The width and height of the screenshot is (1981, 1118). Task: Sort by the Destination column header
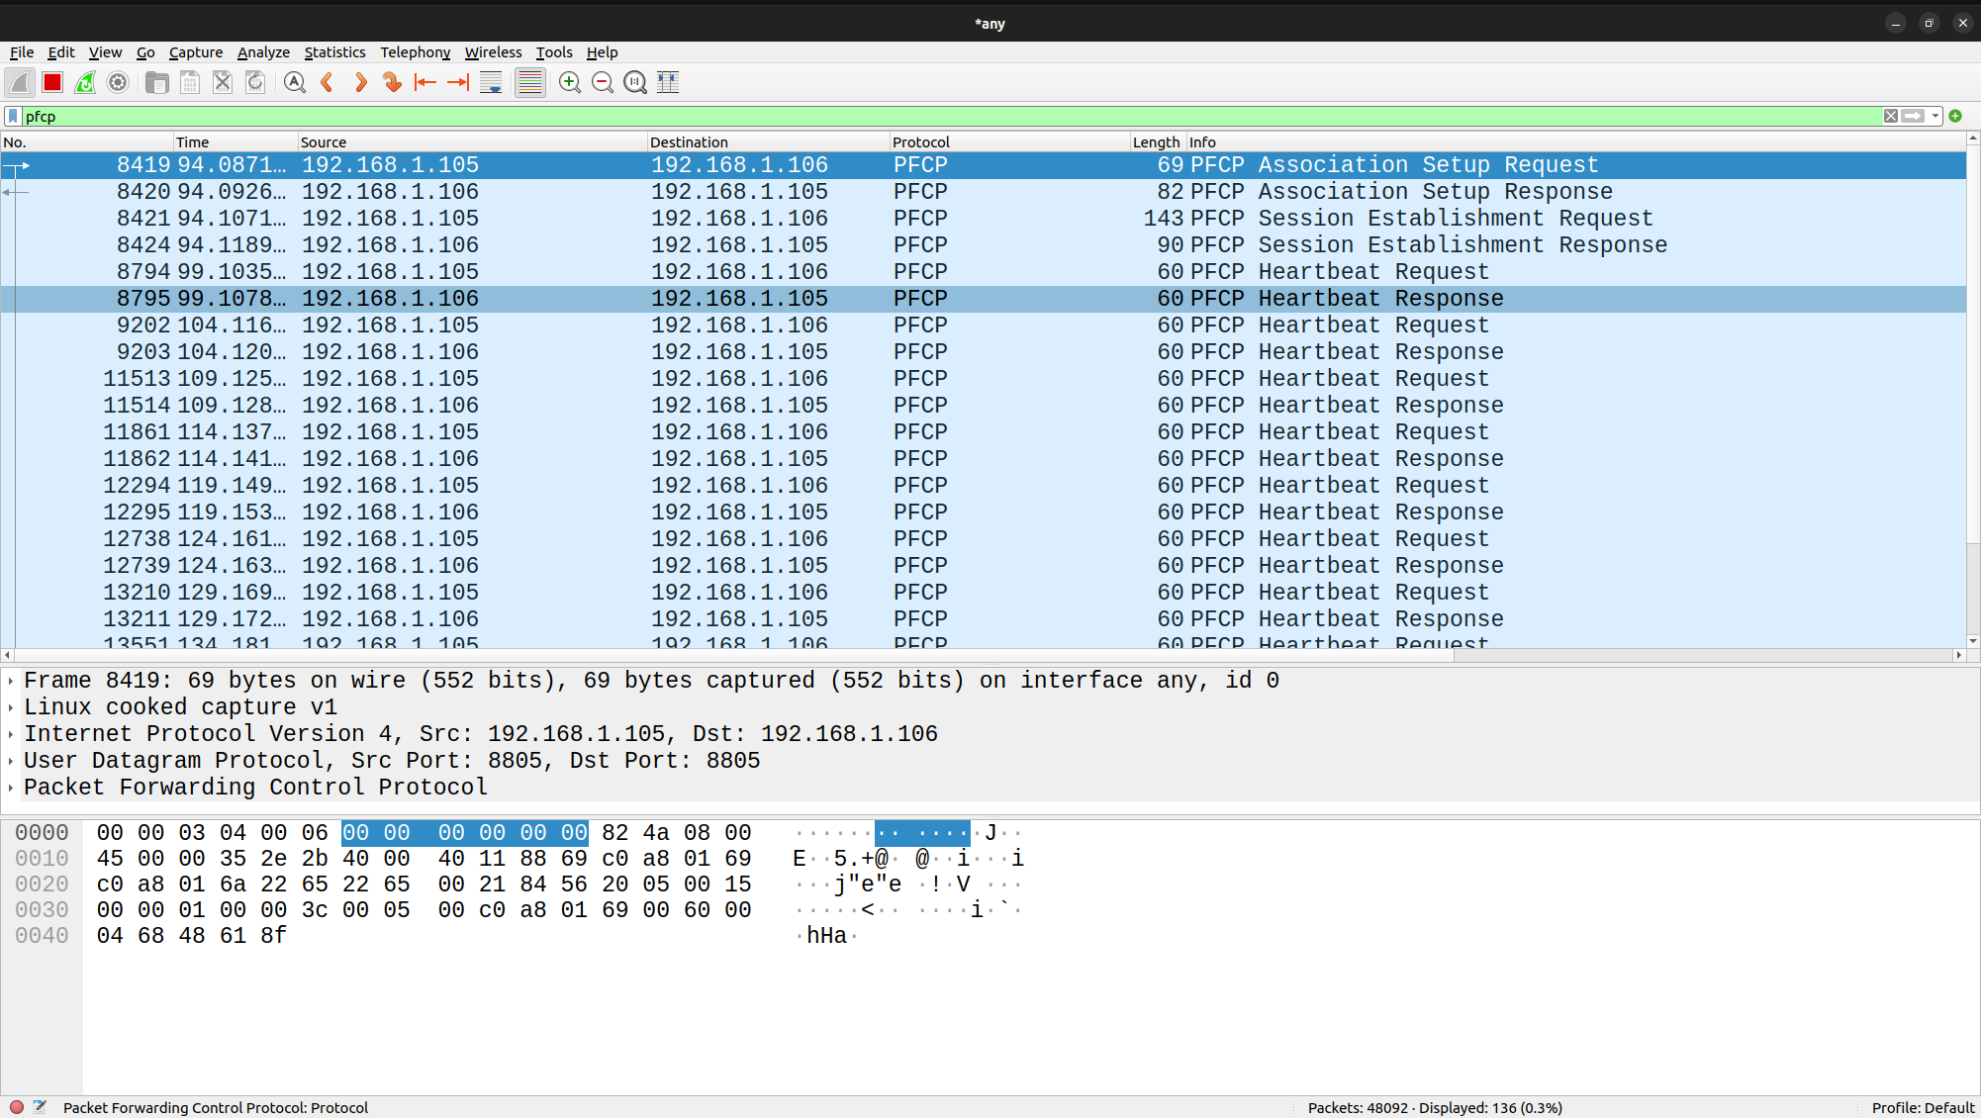click(x=769, y=142)
